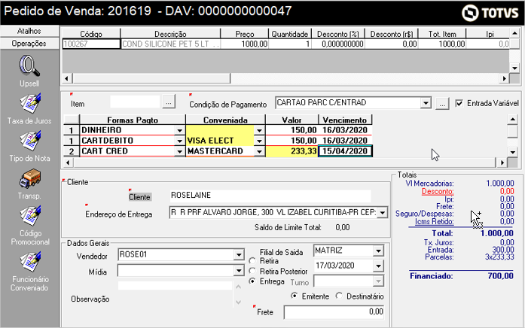Select the 15/04/2020 Vencimento cell
Viewport: 525px width, 328px height.
[345, 151]
